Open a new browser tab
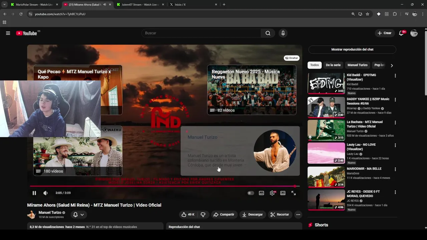 pos(224,5)
